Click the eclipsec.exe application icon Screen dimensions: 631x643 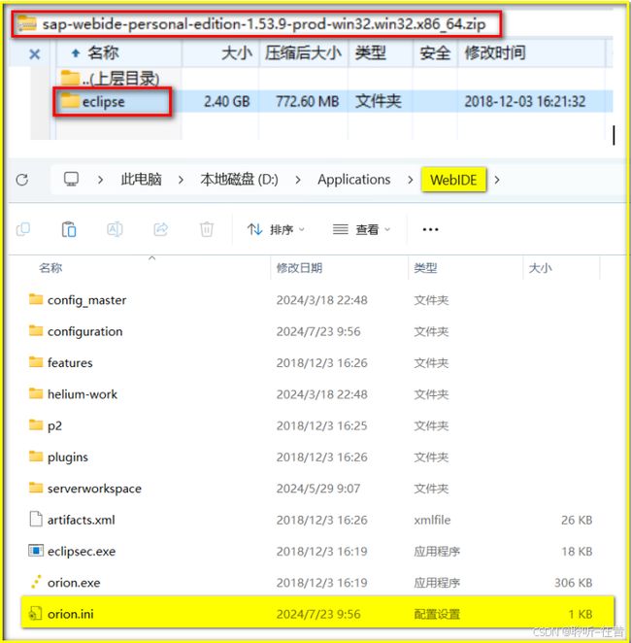point(36,551)
